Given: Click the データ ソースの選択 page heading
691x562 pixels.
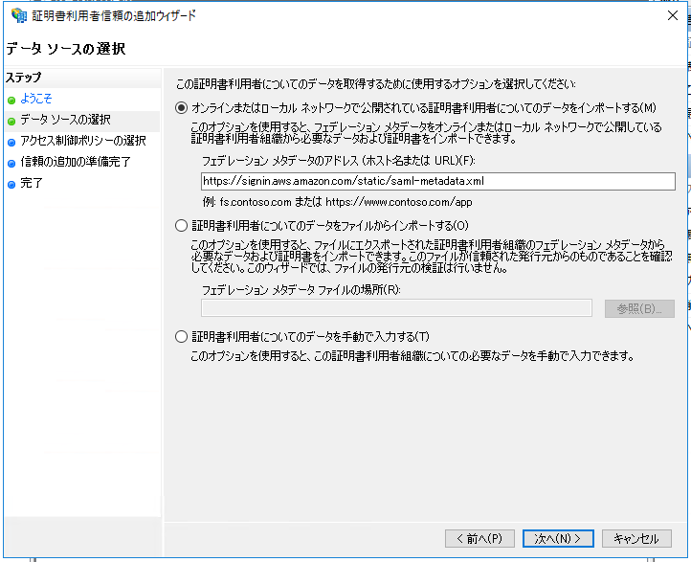Looking at the screenshot, I should click(66, 49).
